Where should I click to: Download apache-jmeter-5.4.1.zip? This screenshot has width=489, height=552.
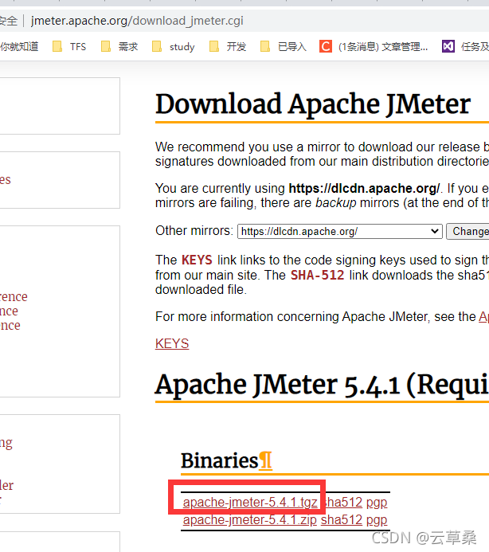[249, 520]
